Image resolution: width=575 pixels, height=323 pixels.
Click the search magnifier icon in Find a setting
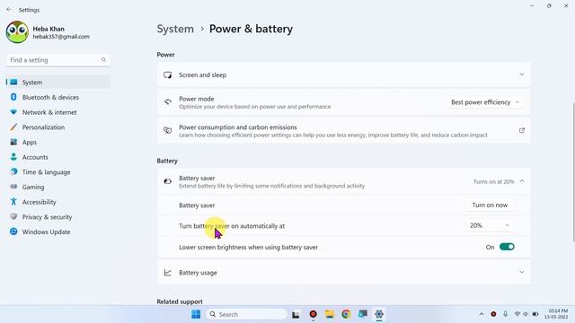tap(103, 60)
